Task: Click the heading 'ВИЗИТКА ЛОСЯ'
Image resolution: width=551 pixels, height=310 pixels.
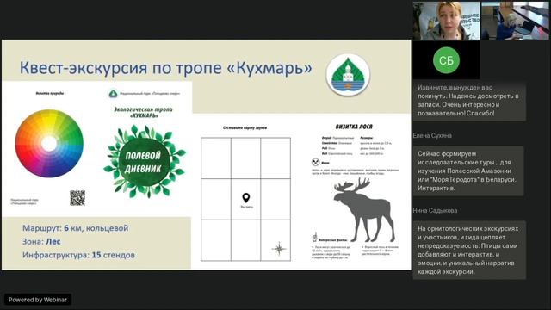Action: (x=354, y=127)
